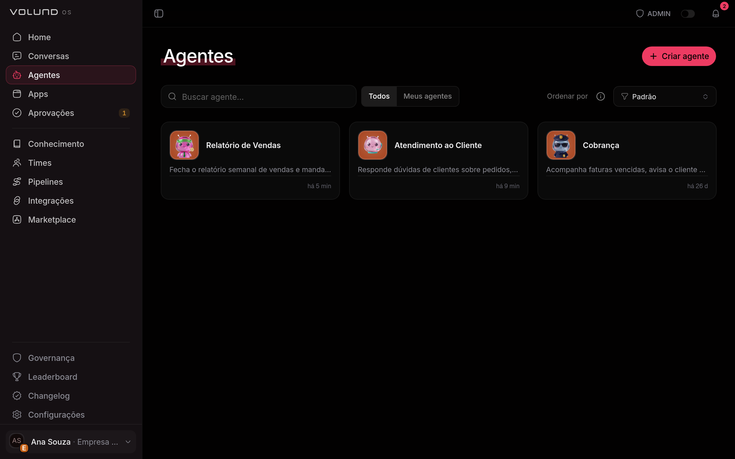Click the filter funnel icon in Padrão selector

click(624, 97)
